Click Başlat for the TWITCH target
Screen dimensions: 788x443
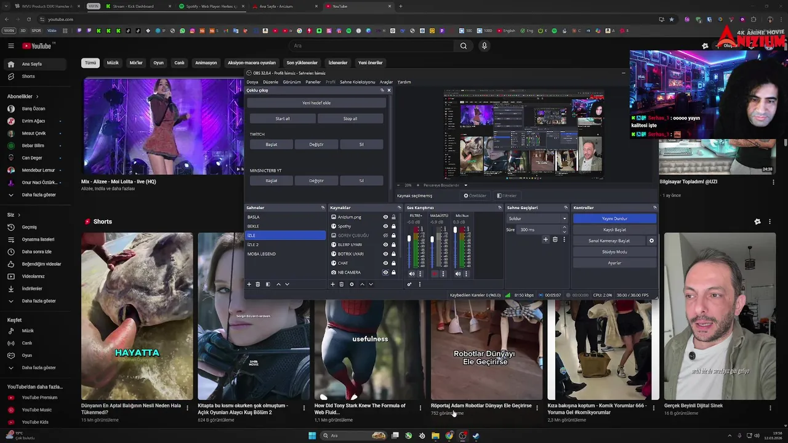[x=271, y=145]
